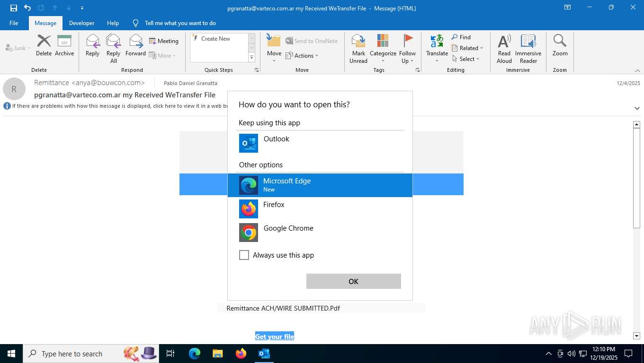Image resolution: width=644 pixels, height=363 pixels.
Task: Choose Firefox in the app list
Action: tap(320, 208)
